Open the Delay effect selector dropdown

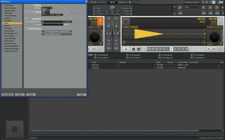[x=192, y=7]
